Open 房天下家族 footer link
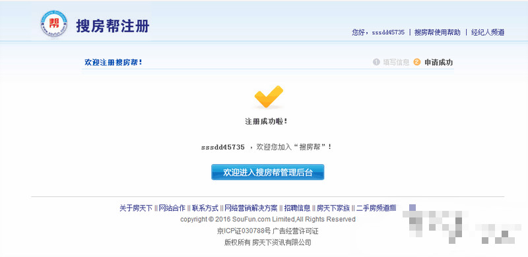This screenshot has width=528, height=257. click(x=333, y=208)
